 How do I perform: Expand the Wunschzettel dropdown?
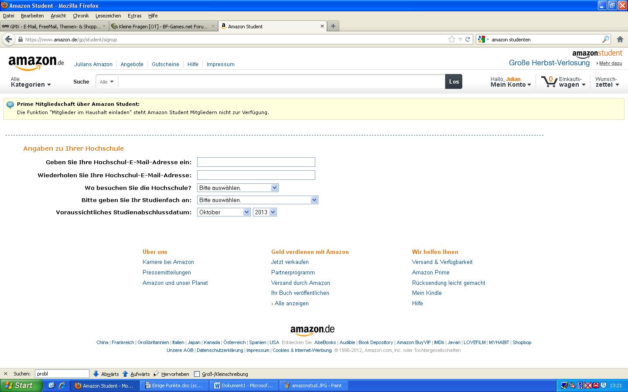click(x=607, y=82)
